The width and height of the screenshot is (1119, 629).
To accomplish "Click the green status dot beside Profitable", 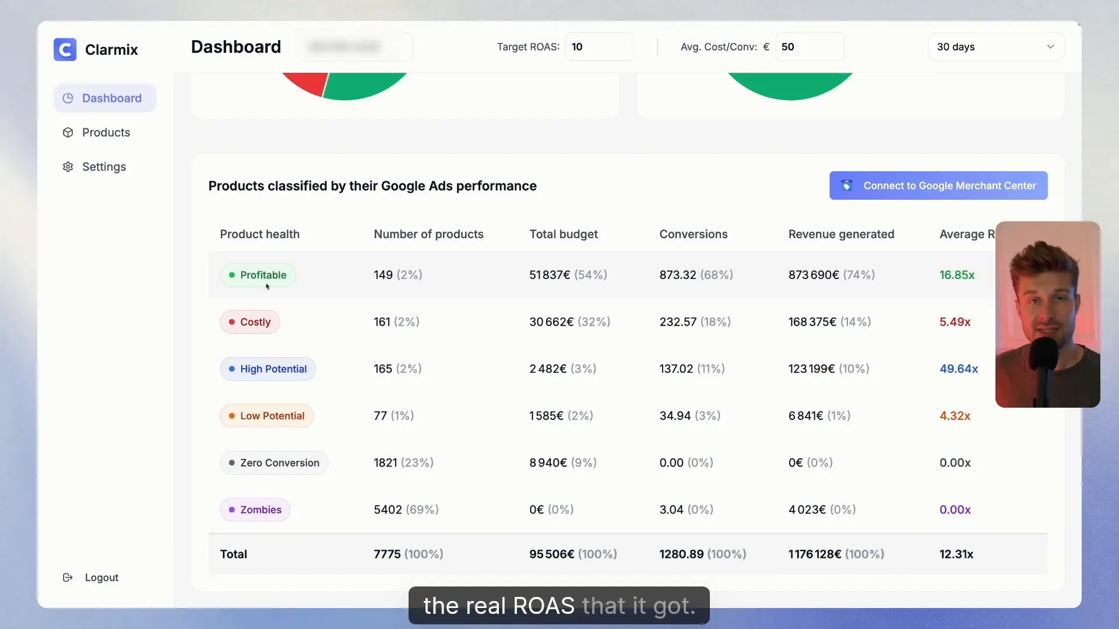I will click(x=233, y=275).
